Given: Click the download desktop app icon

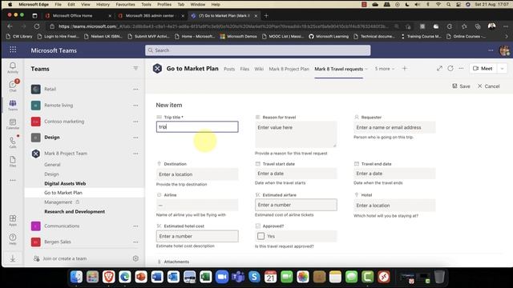Looking at the screenshot, I should pyautogui.click(x=13, y=258).
